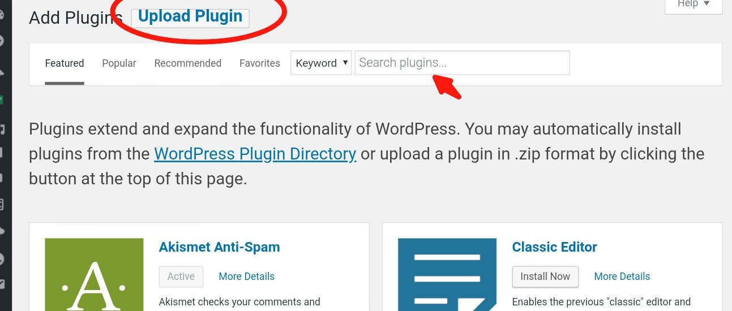Install the Classic Editor with Install Now
This screenshot has width=732, height=311.
545,277
